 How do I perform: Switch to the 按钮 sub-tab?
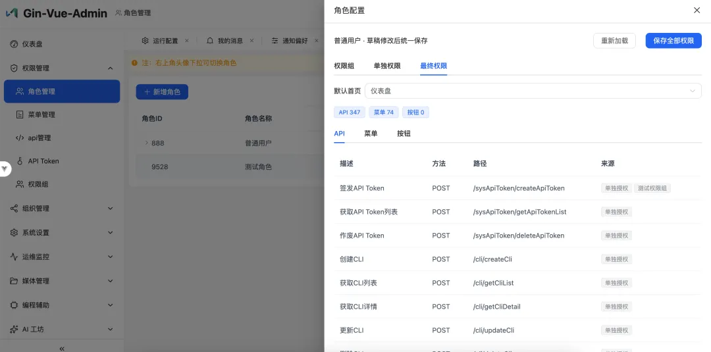click(404, 133)
